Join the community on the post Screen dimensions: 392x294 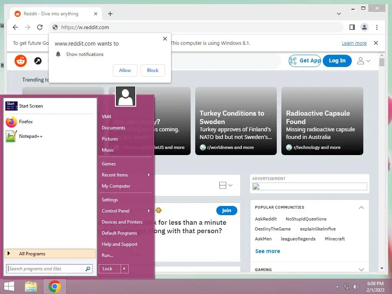tap(227, 211)
